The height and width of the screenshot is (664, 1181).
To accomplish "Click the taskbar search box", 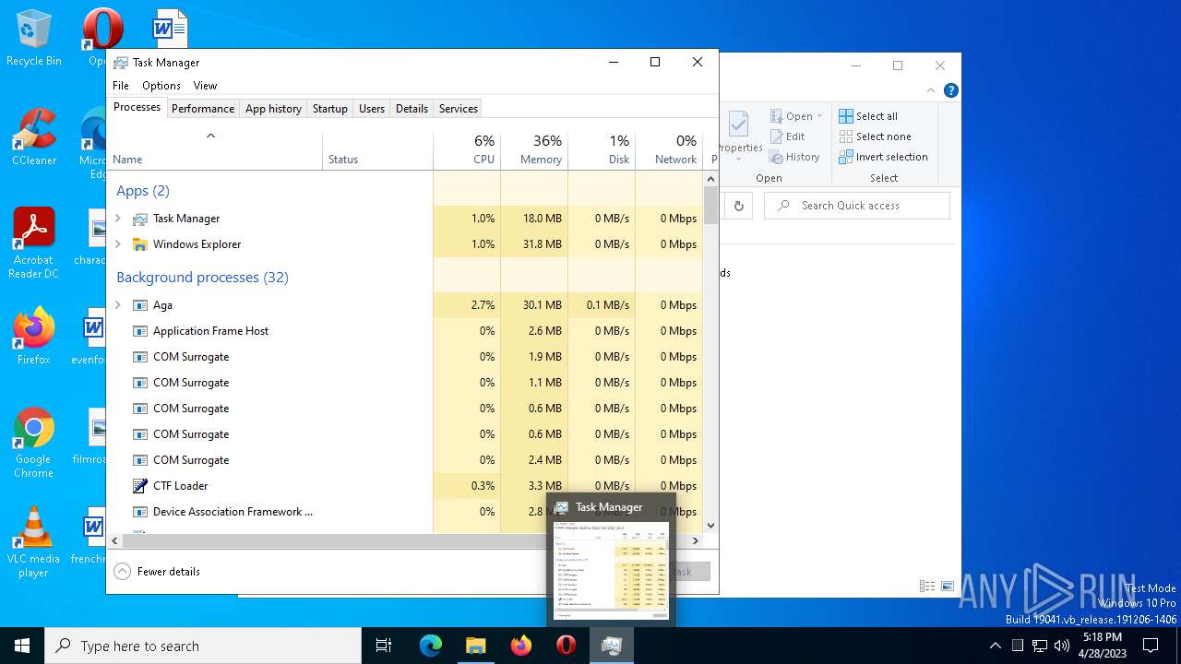I will (203, 646).
